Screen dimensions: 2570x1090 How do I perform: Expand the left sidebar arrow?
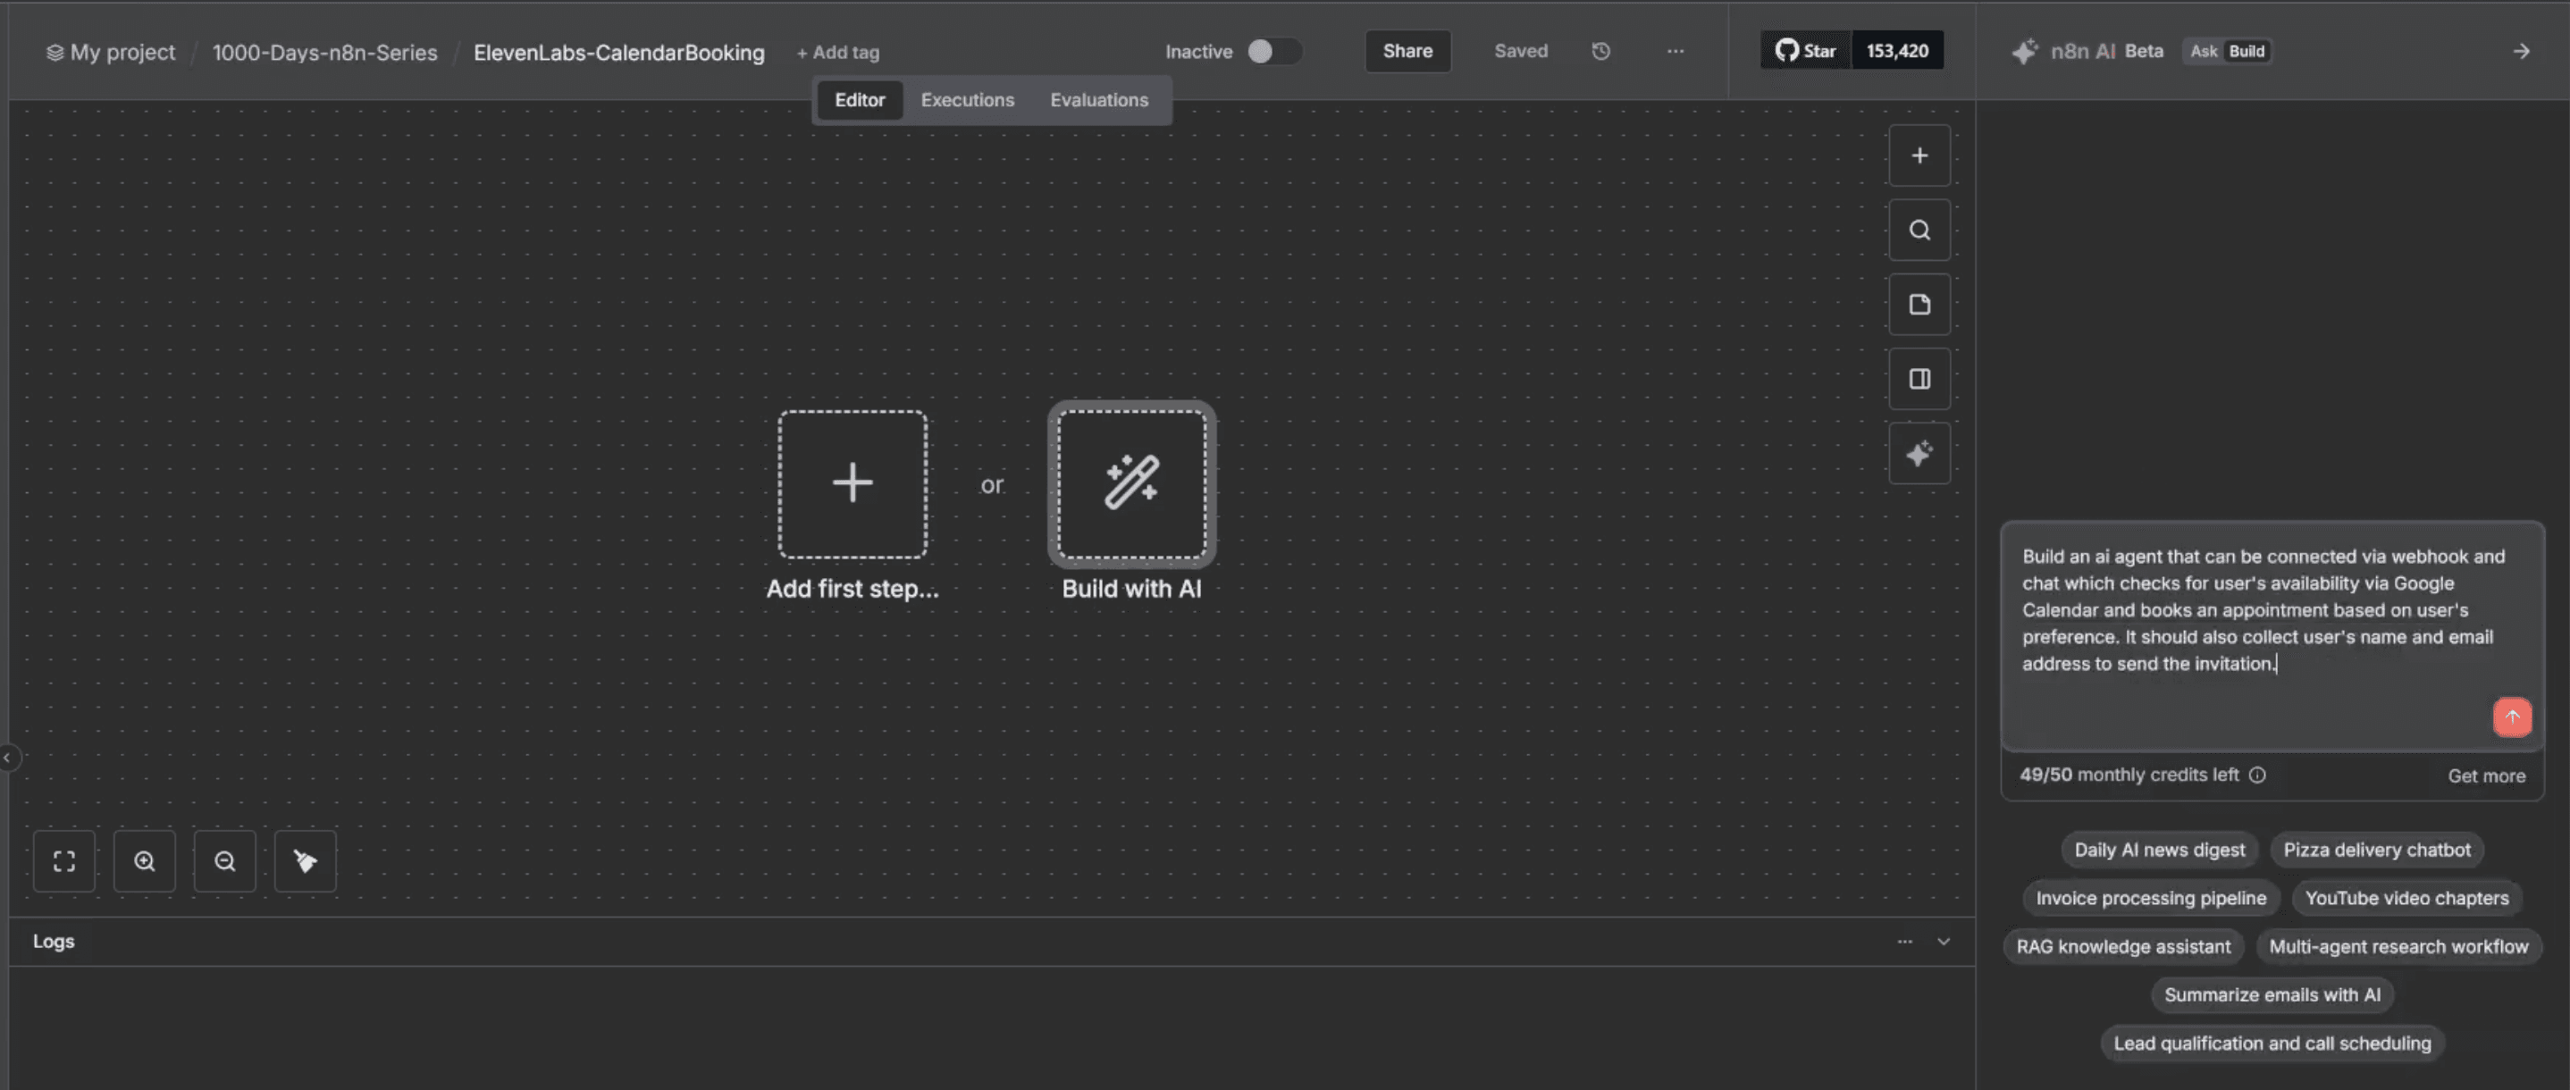click(x=7, y=758)
